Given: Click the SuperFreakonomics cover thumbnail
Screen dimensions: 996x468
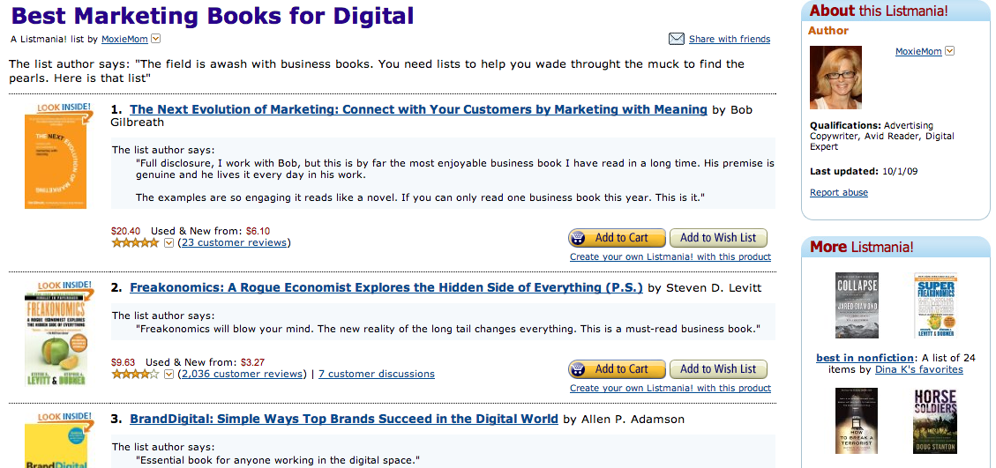Looking at the screenshot, I should coord(935,306).
